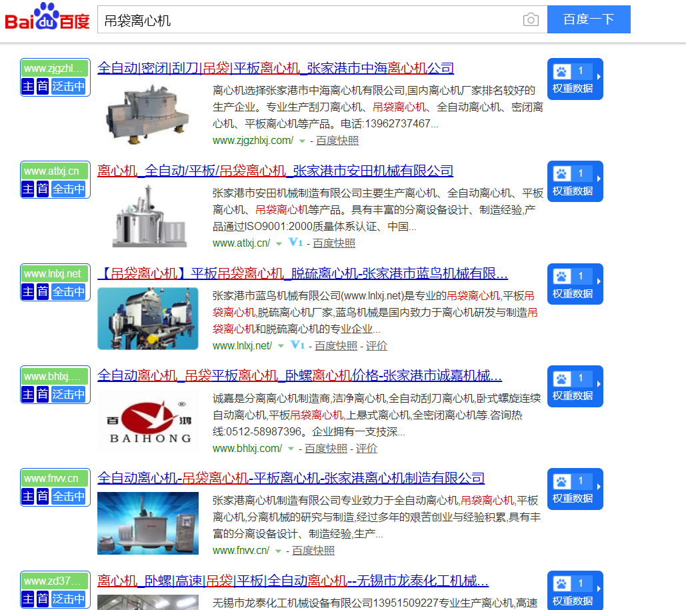Expand the dropdown arrow beside www.zjgzhlxj.com/
Viewport: 686px width, 610px height.
tap(302, 141)
